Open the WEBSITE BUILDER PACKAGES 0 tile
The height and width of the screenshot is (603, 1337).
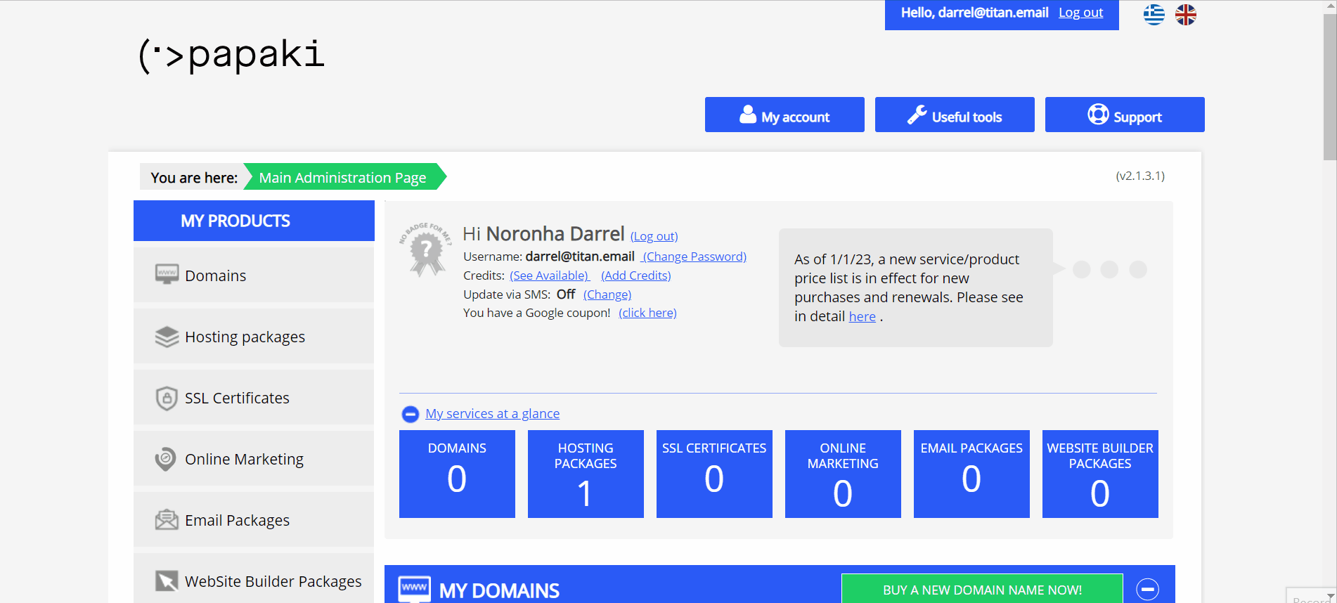pos(1100,474)
